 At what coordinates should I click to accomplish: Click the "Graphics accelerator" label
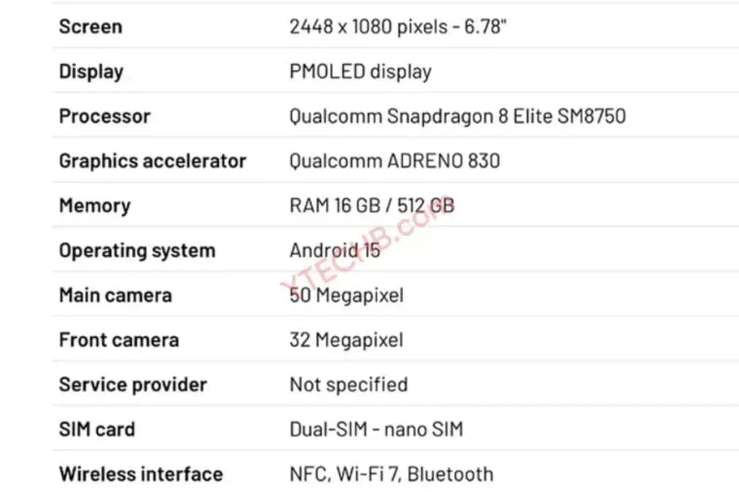153,161
